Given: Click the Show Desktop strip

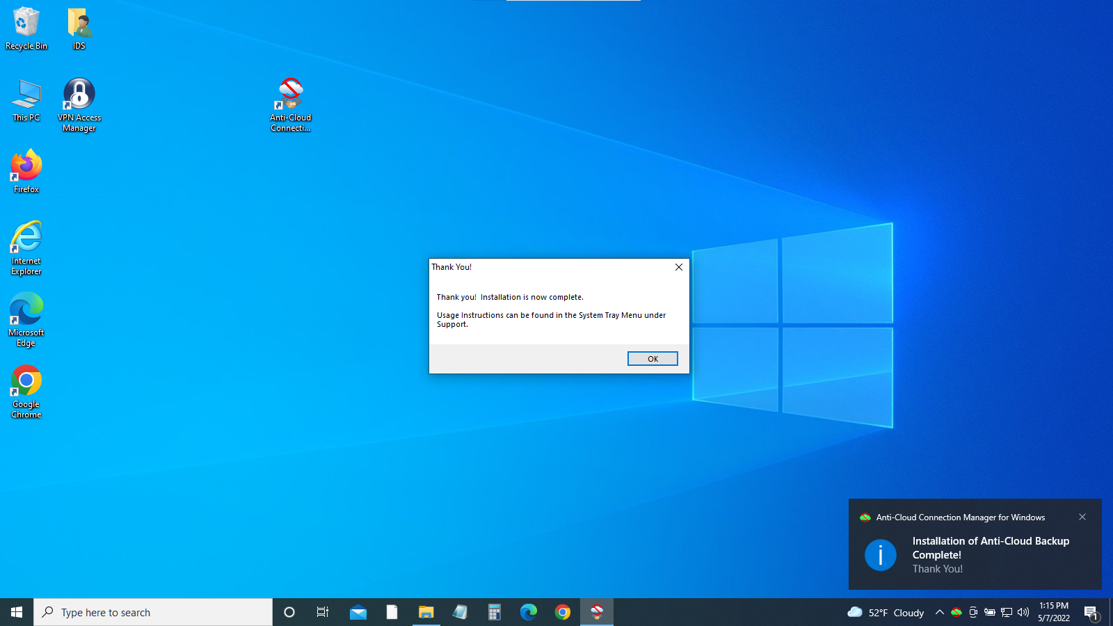Looking at the screenshot, I should coord(1111,612).
